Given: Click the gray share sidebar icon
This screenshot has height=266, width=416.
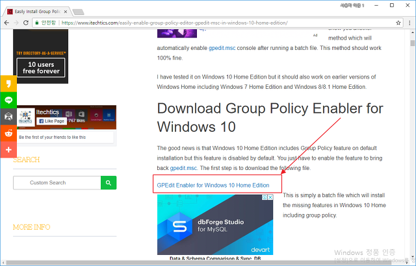Looking at the screenshot, I should click(8, 117).
